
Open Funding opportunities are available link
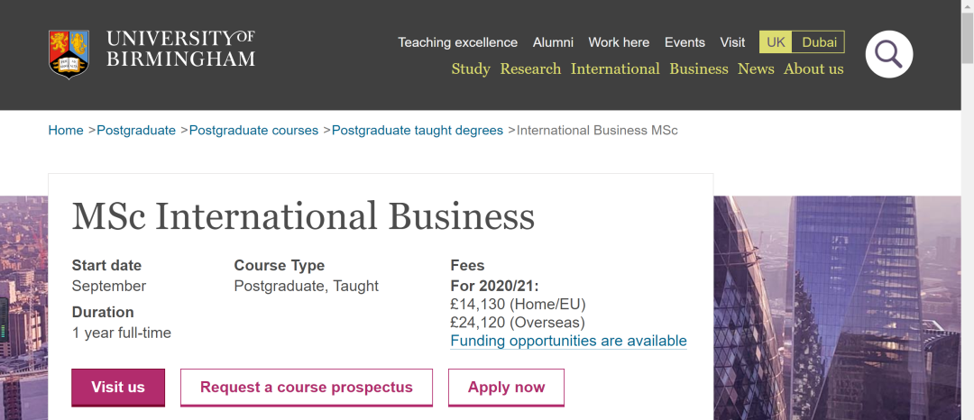point(568,341)
